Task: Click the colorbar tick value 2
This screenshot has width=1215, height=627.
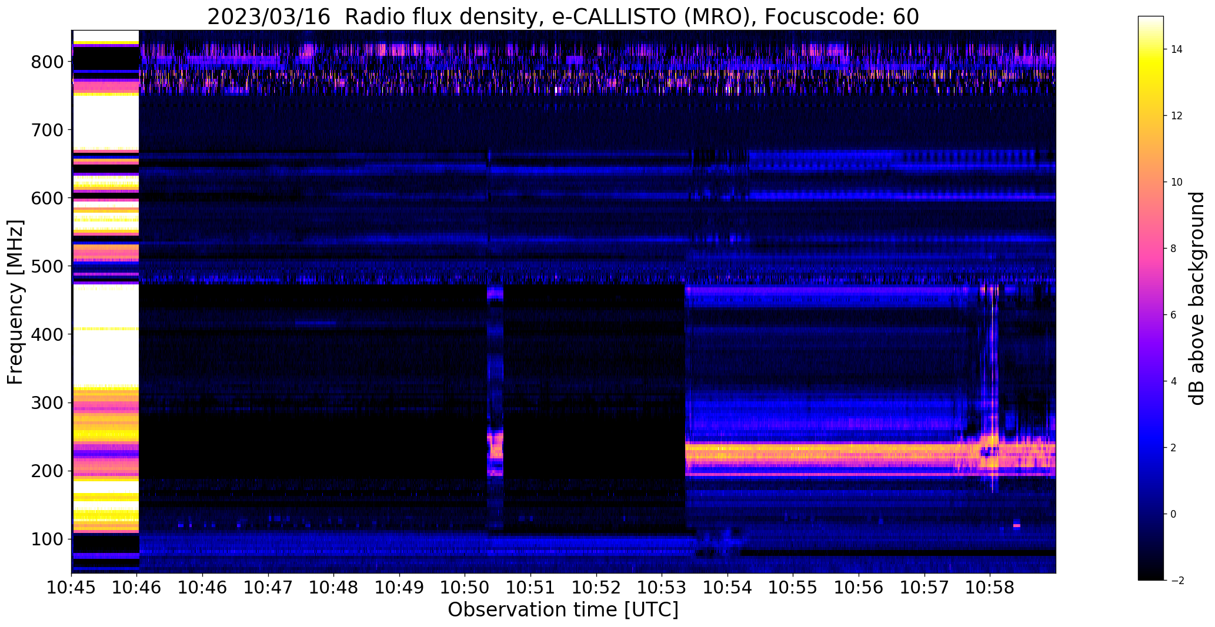Action: click(1174, 448)
